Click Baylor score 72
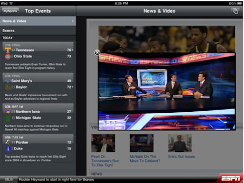Image resolution: width=244 pixels, height=183 pixels. click(69, 87)
